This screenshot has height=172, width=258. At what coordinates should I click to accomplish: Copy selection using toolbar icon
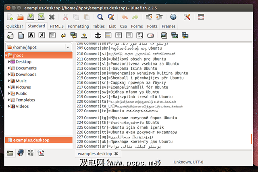(x=76, y=17)
